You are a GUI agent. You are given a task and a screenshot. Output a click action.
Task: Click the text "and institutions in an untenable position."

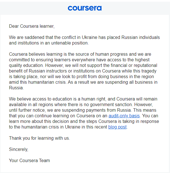pos(49,43)
